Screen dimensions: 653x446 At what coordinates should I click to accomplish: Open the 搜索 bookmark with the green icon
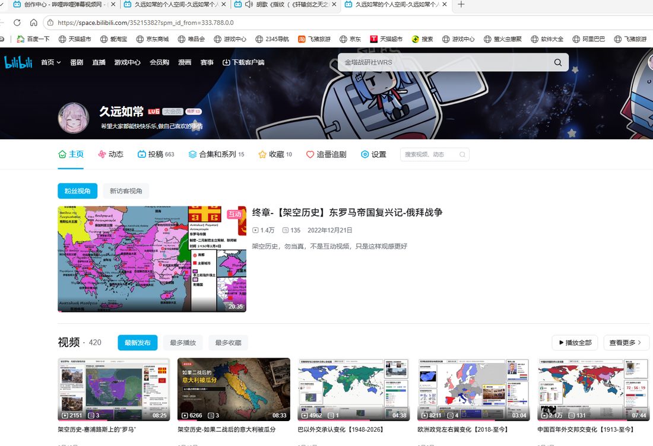(422, 39)
